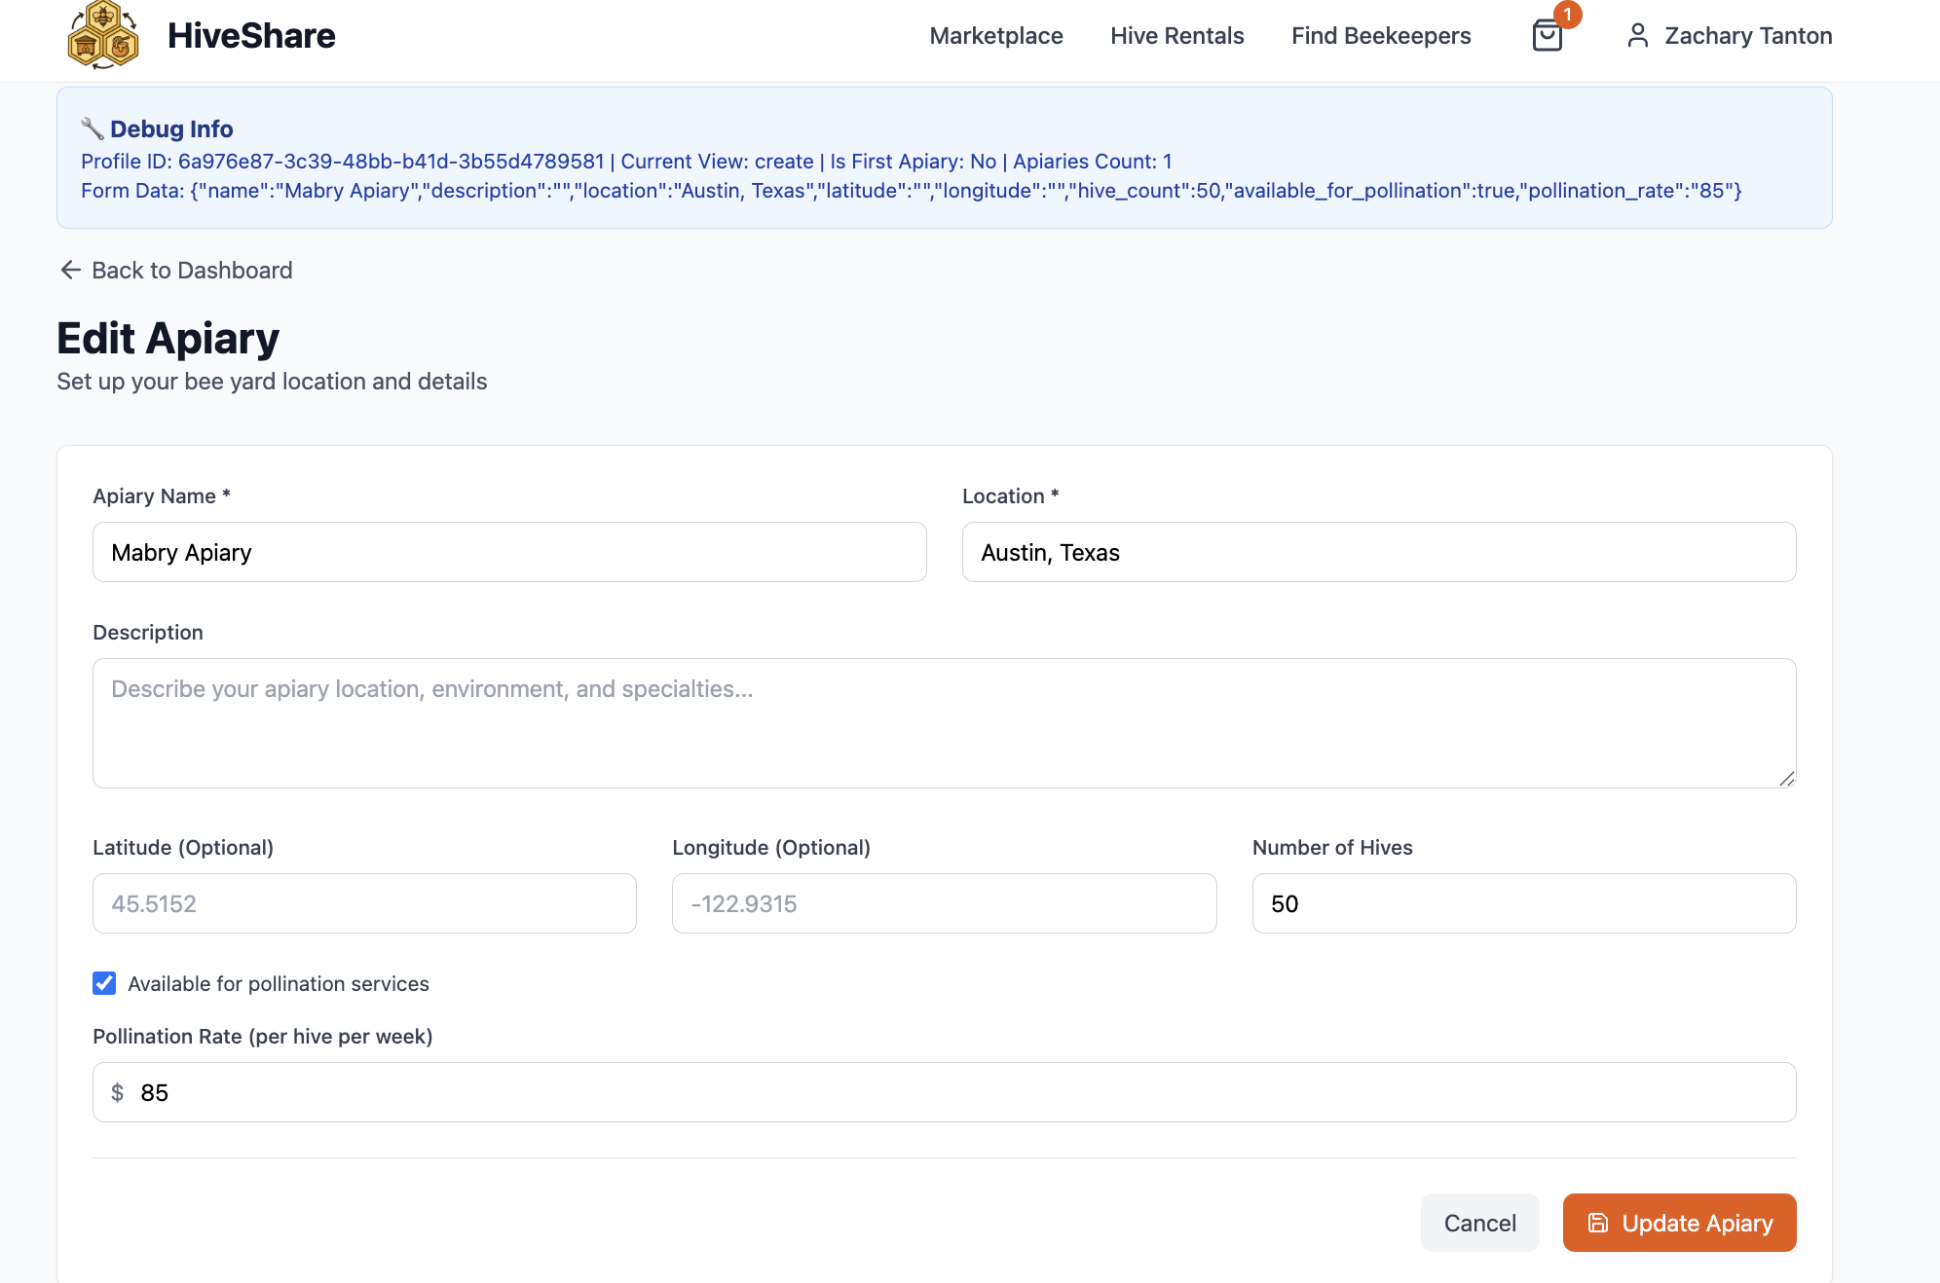Screen dimensions: 1940x1283
Task: Click the dollar sign in Pollination Rate
Action: [x=118, y=1092]
